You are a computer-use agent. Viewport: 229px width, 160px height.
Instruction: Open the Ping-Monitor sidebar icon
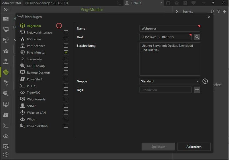(6, 72)
